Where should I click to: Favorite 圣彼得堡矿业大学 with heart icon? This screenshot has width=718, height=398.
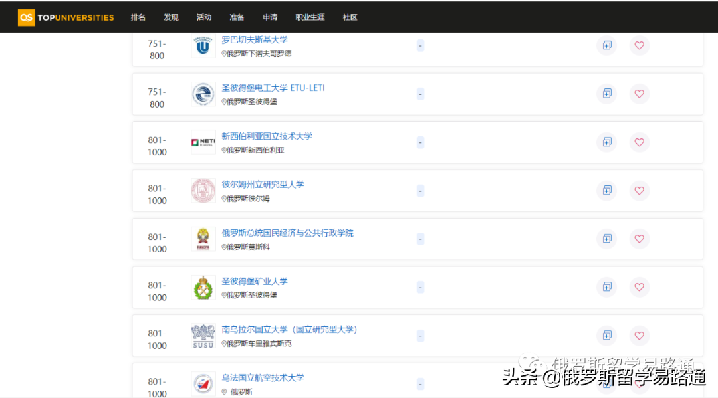point(640,287)
